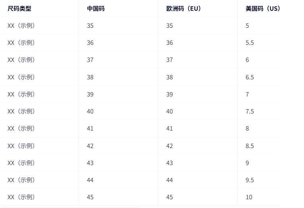Select 35 in the 中国码 column
Screen dimensions: 304x208
click(x=90, y=26)
